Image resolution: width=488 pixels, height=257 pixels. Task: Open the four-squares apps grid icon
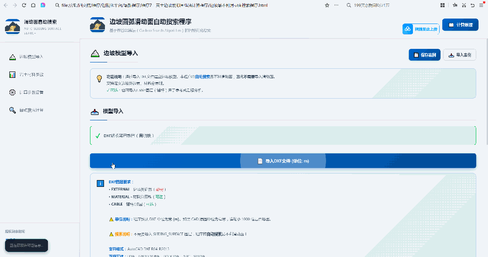(443, 5)
